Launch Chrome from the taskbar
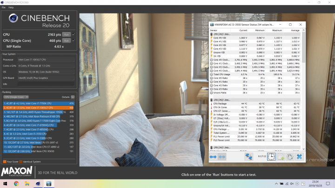Viewport: 335px width, 188px height. tap(16, 184)
